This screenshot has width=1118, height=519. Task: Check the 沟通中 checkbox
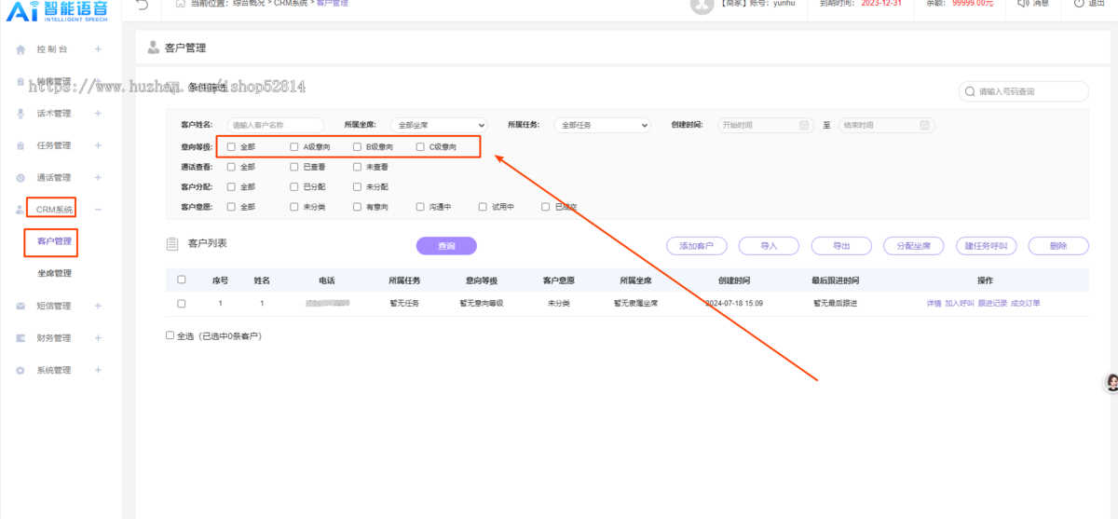[420, 207]
